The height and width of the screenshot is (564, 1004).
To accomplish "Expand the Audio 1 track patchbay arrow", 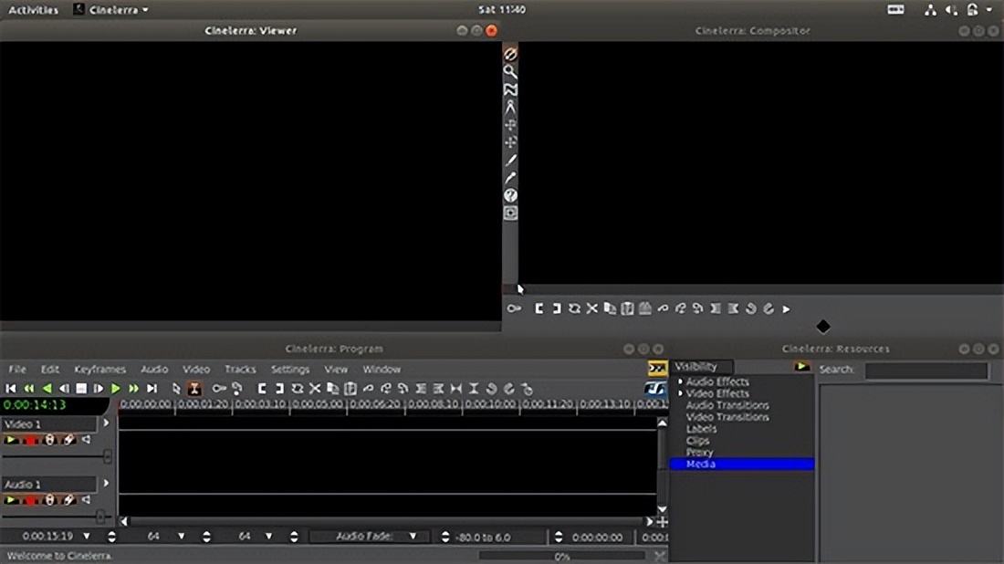I will click(106, 484).
